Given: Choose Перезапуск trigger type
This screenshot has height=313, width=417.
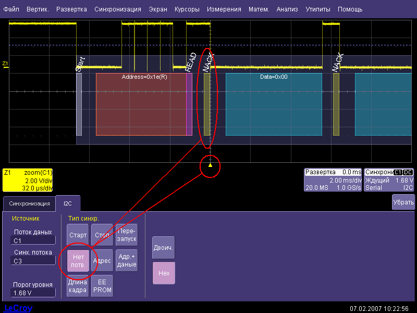Looking at the screenshot, I should tap(127, 235).
